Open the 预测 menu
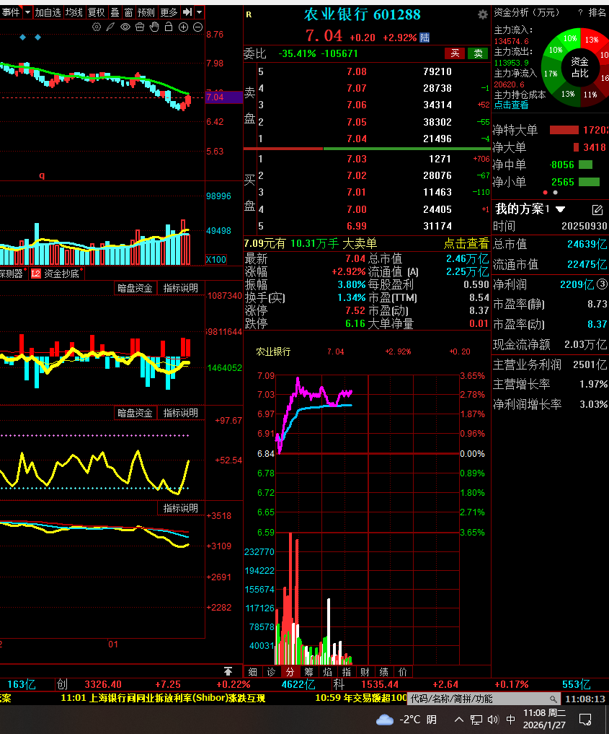The width and height of the screenshot is (609, 734). click(146, 12)
